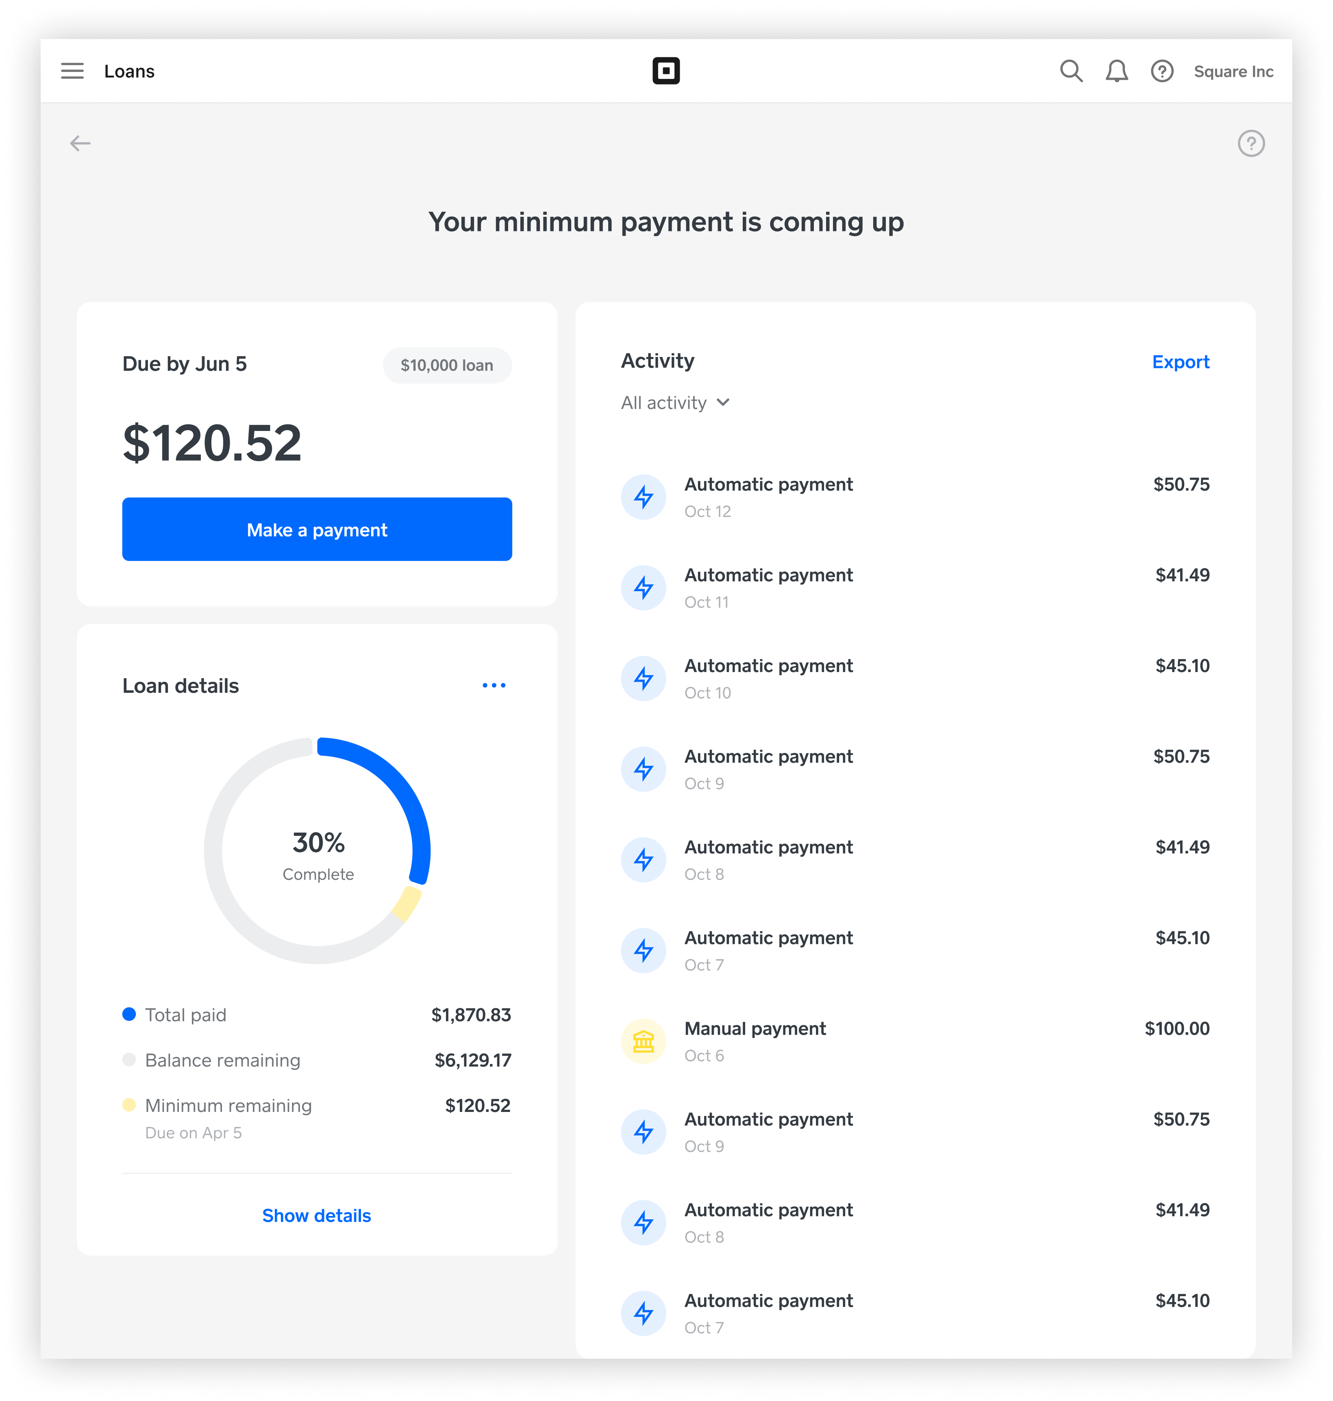Toggle the hamburger menu open

pyautogui.click(x=71, y=70)
